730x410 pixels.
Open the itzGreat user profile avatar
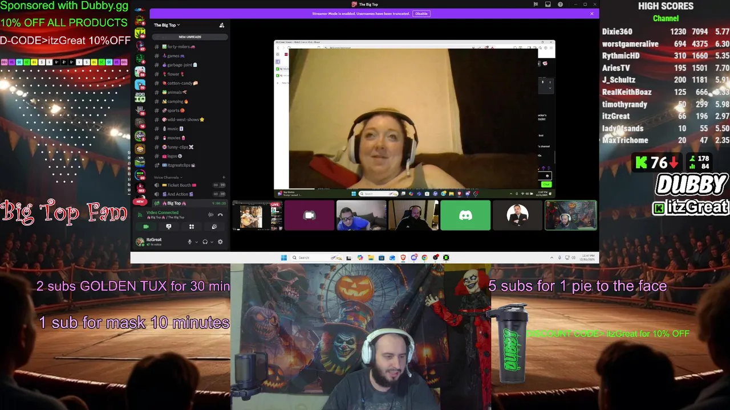(140, 242)
